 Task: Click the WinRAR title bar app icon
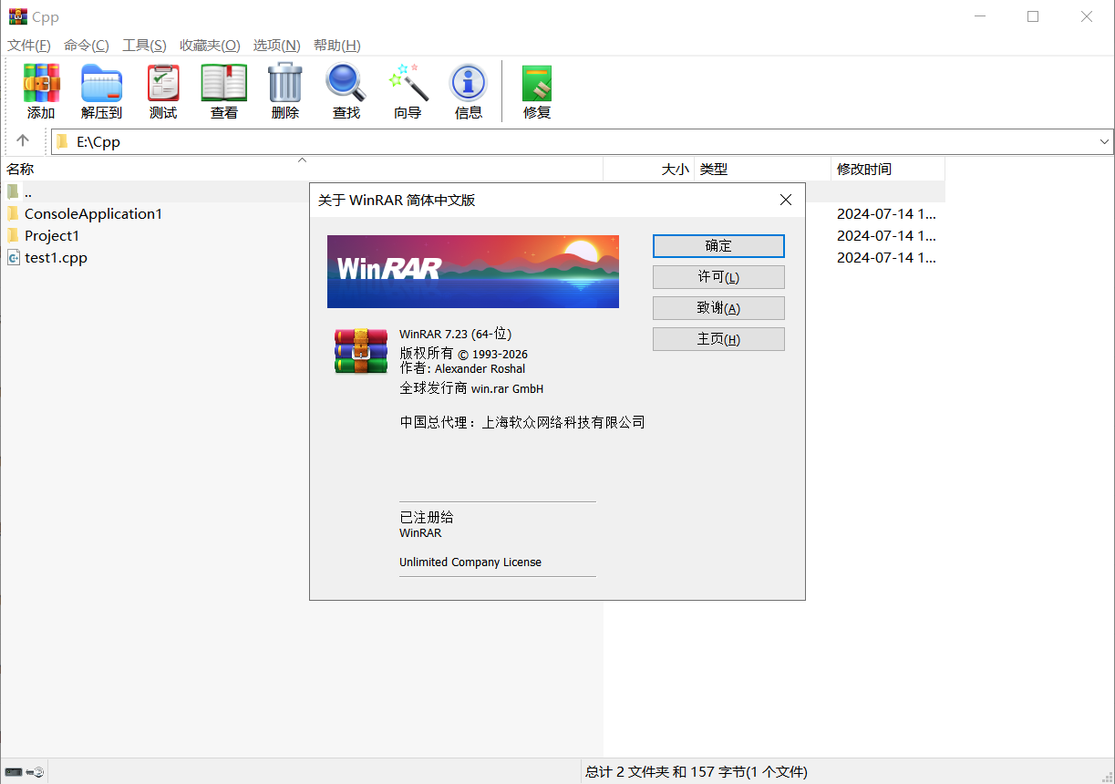(17, 16)
